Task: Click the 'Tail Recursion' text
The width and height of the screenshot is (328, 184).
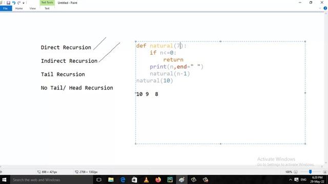Action: tap(63, 74)
